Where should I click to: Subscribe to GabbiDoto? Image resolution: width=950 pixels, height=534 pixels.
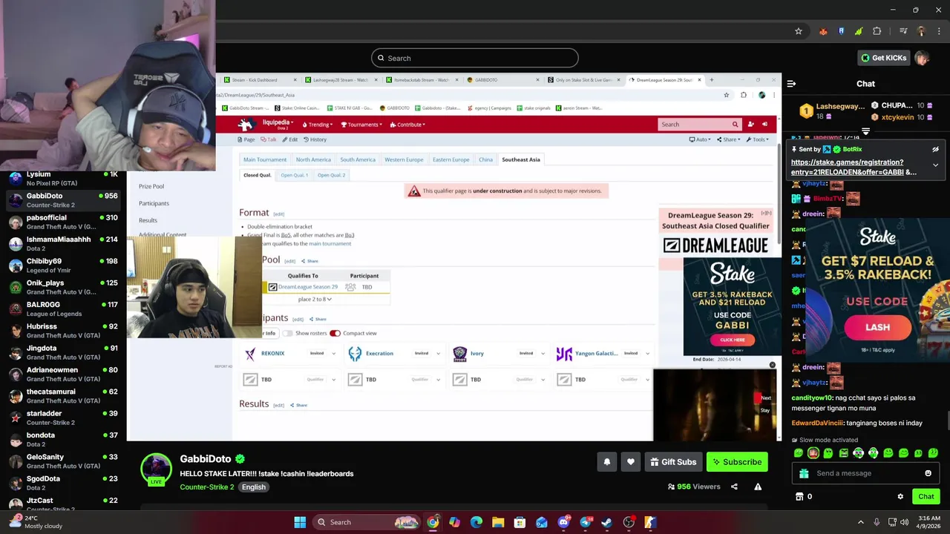(x=737, y=462)
